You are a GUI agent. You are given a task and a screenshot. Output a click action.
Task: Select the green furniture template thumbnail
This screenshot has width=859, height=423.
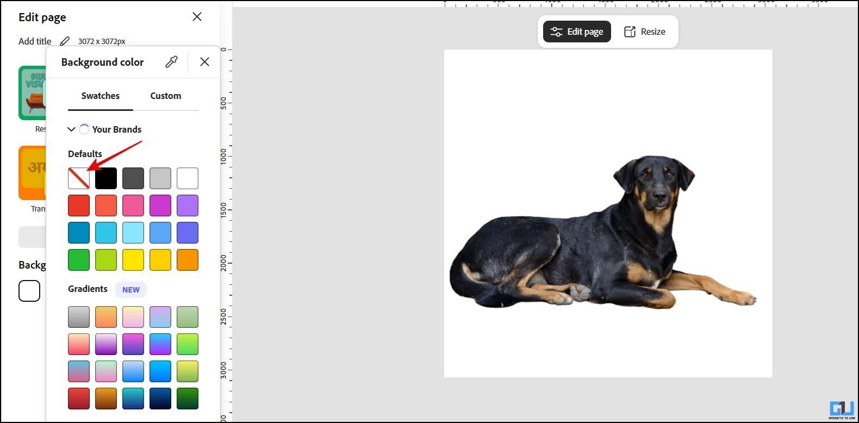[32, 93]
